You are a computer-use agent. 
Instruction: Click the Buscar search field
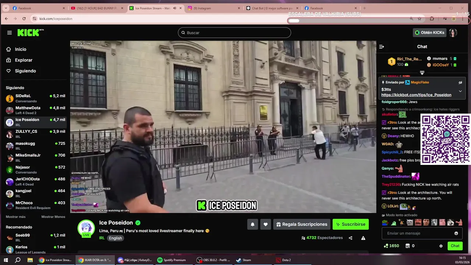[234, 33]
